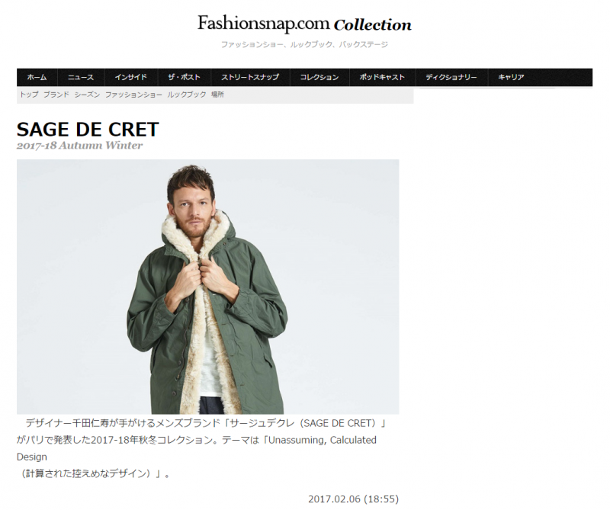Open ファッションショー sub-navigation link
This screenshot has width=610, height=510.
(x=133, y=95)
